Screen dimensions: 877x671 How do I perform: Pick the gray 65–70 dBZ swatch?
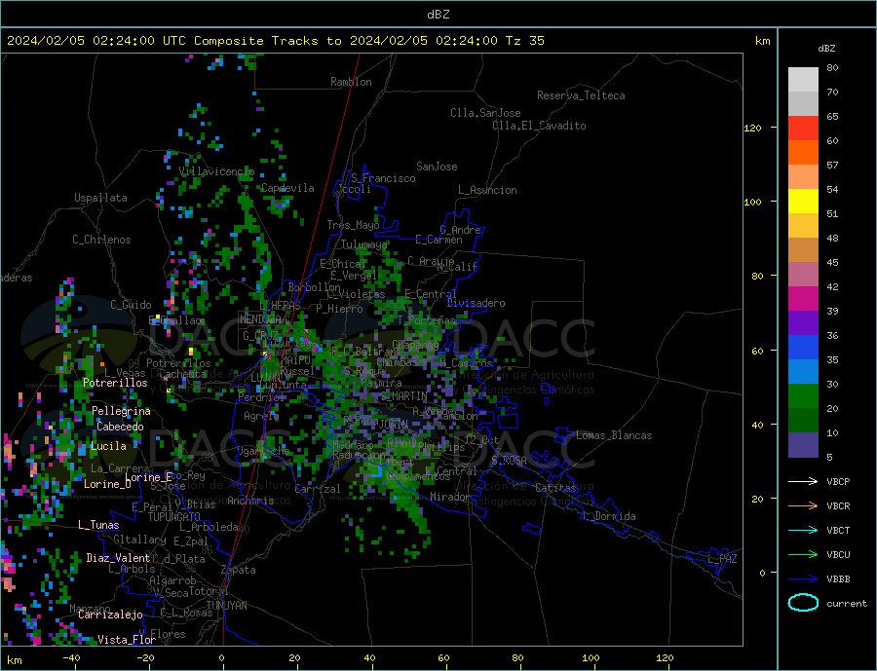[803, 104]
